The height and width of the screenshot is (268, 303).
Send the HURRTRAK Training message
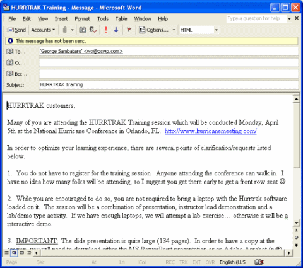pos(16,30)
